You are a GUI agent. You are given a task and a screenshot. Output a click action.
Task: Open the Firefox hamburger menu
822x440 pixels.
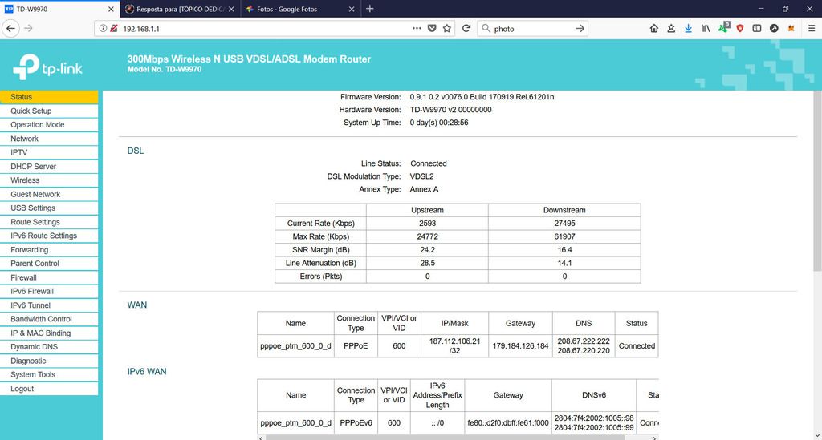(x=810, y=28)
